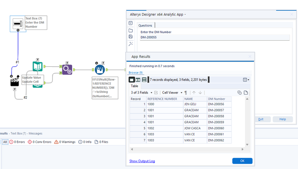Select cell DM-200062 in record 7
298x169 pixels.
point(219,140)
